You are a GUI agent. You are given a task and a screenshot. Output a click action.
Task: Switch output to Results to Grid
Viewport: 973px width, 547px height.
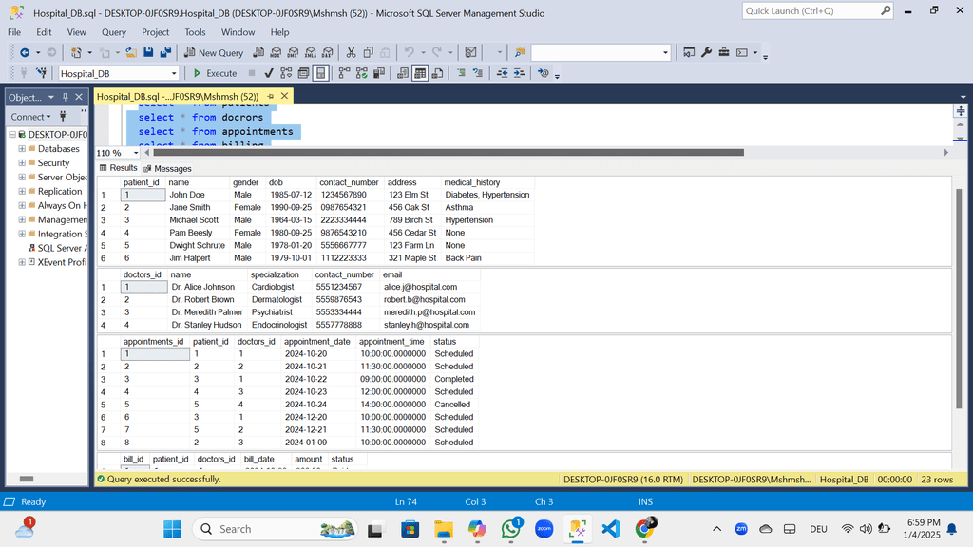pyautogui.click(x=420, y=73)
